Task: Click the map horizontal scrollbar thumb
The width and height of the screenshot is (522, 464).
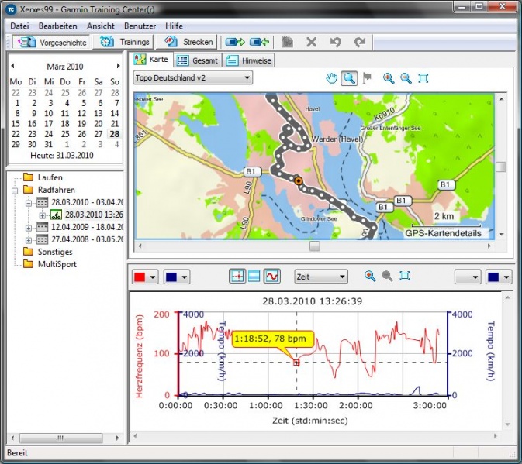Action: [315, 246]
